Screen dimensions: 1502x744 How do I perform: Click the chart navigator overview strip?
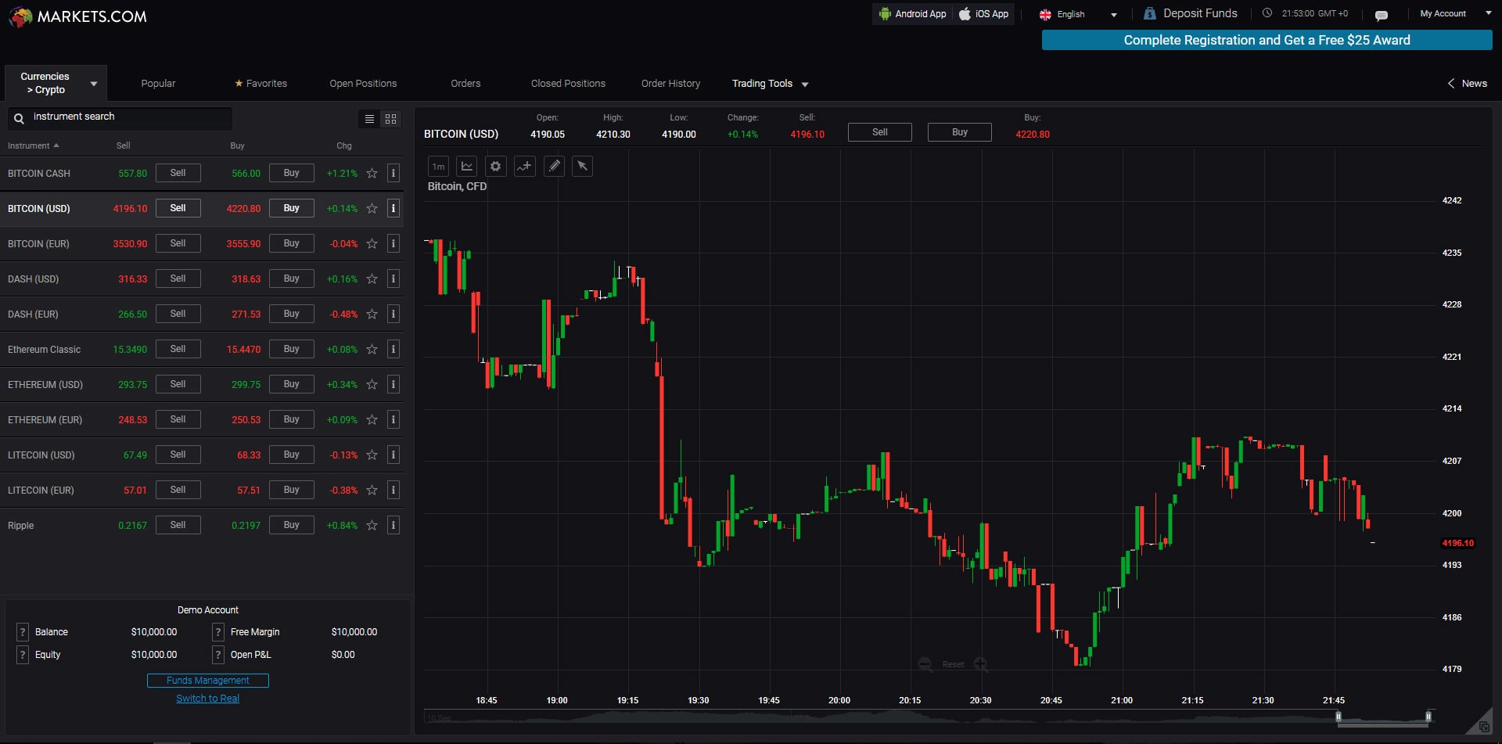coord(929,717)
